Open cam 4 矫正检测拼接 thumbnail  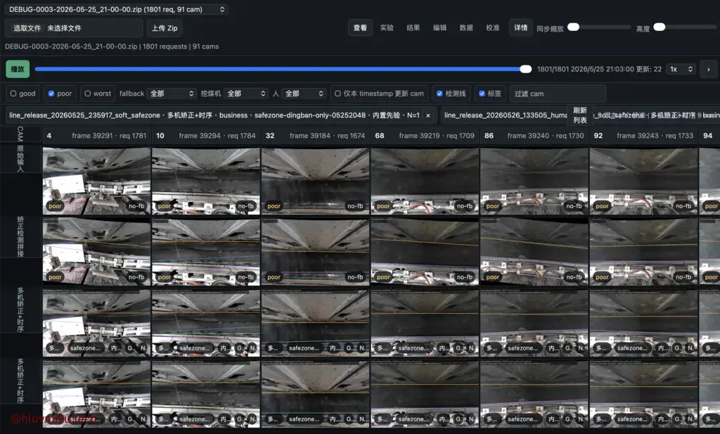tap(96, 252)
